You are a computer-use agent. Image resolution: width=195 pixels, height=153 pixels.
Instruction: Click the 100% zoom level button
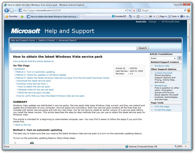tap(178, 146)
